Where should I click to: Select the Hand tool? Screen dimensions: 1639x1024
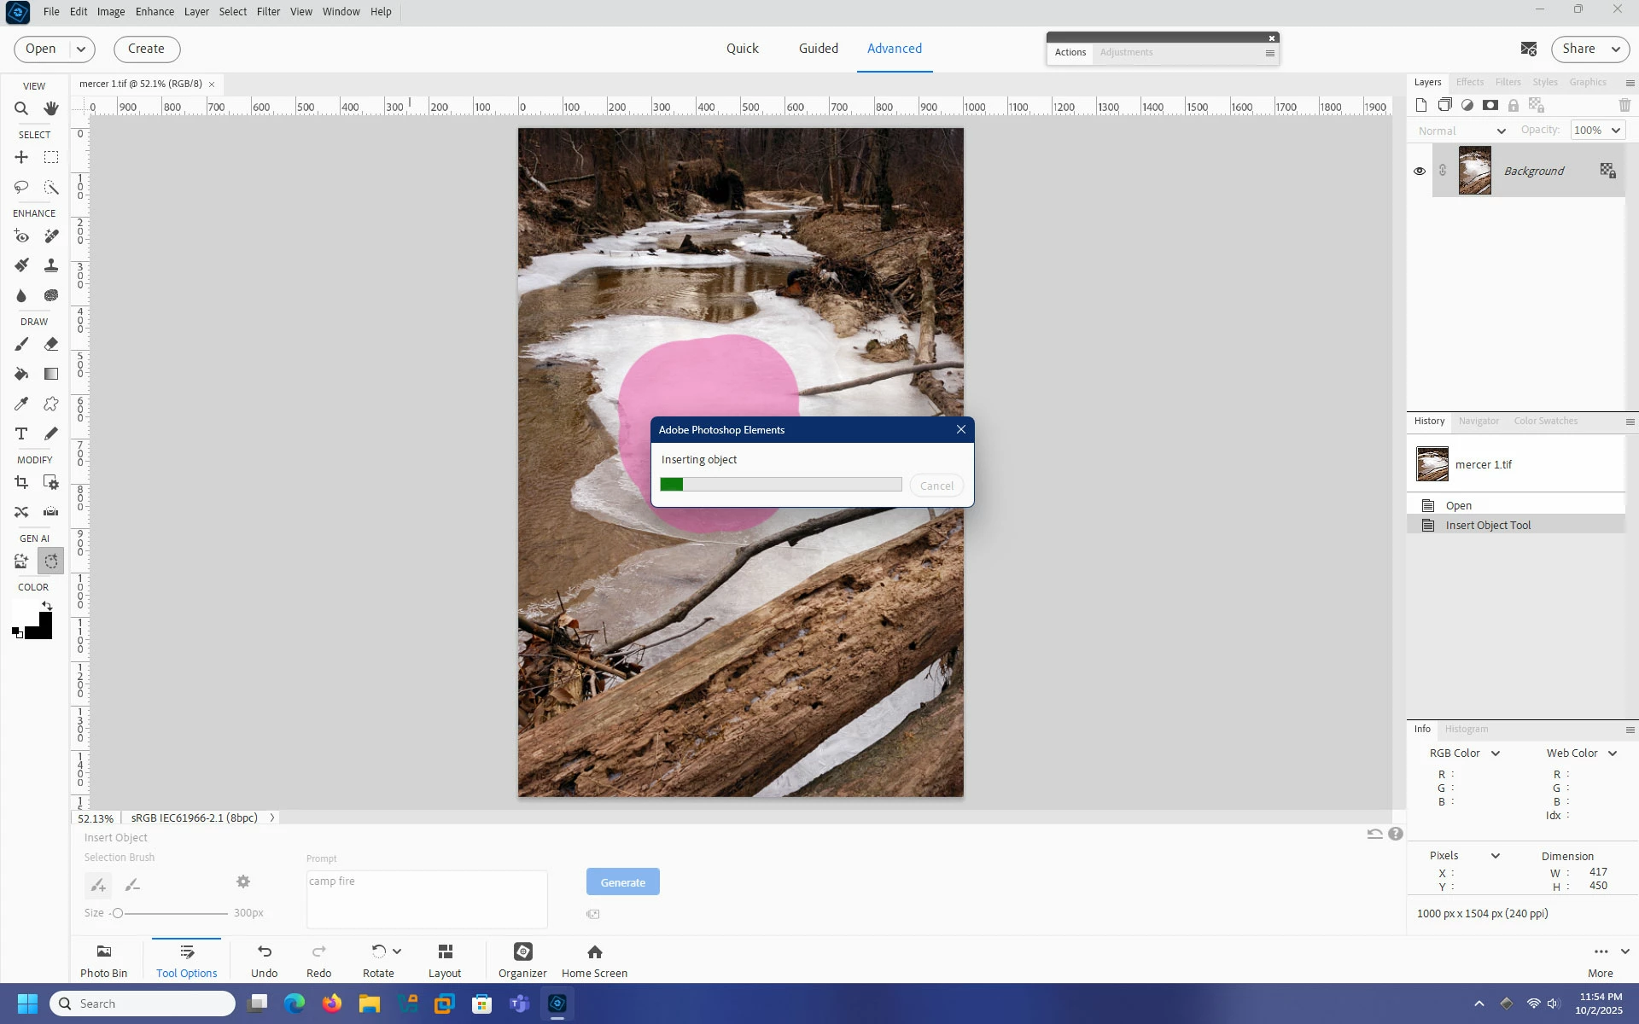[x=51, y=108]
